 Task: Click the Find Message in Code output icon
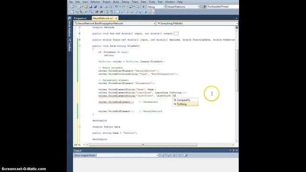(x=163, y=155)
